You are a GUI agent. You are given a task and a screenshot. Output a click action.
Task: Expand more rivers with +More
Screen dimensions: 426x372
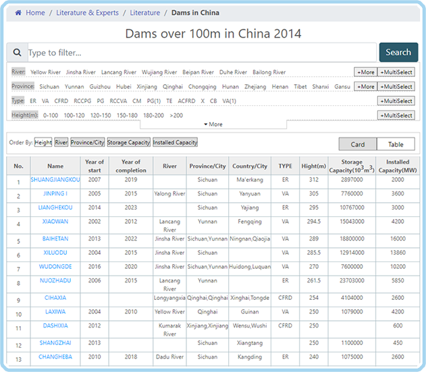[x=365, y=72]
